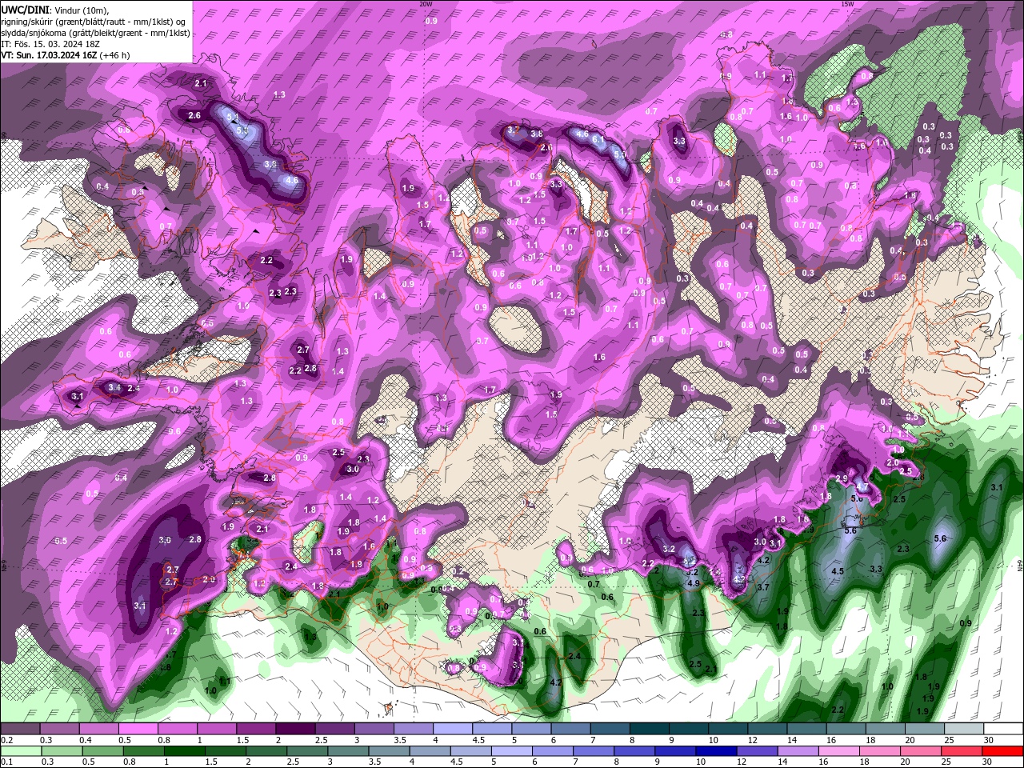The height and width of the screenshot is (768, 1024).
Task: Click the 0.2 label on the top legend row
Action: 6,740
